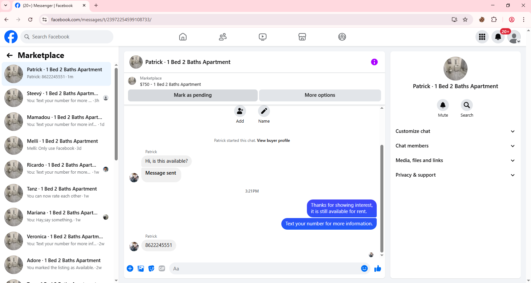Open the View buyer profile link
The width and height of the screenshot is (531, 283).
273,141
